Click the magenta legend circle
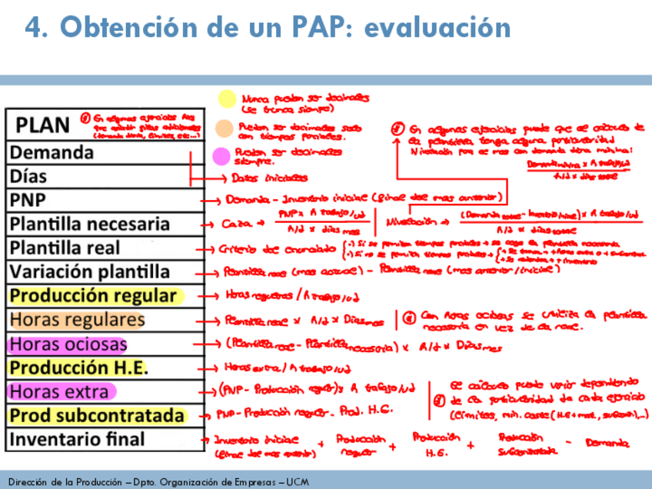 click(221, 156)
